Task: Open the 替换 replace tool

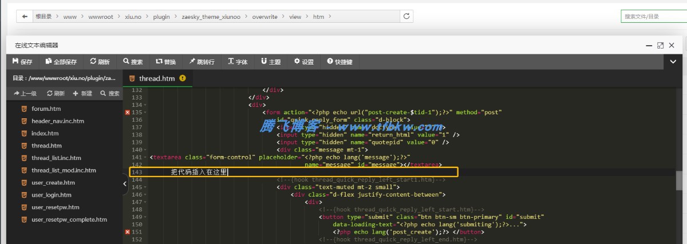Action: (x=165, y=61)
